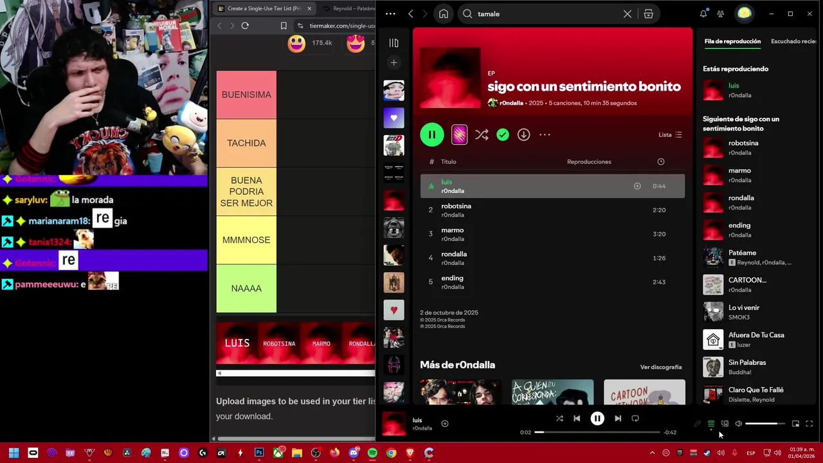The height and width of the screenshot is (463, 823).
Task: Select Lo vi venir in the queue
Action: tap(759, 312)
